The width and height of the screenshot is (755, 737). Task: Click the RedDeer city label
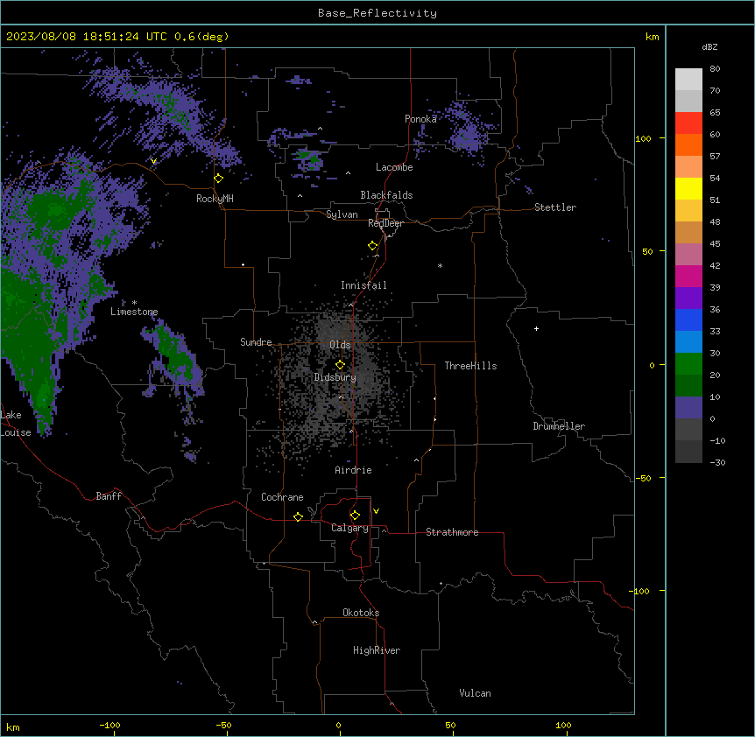pos(385,223)
